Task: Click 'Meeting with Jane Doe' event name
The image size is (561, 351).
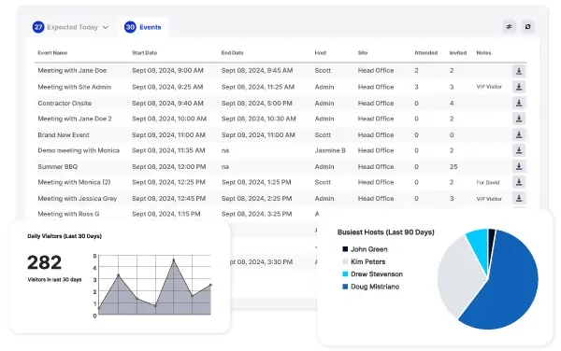Action: (x=72, y=71)
